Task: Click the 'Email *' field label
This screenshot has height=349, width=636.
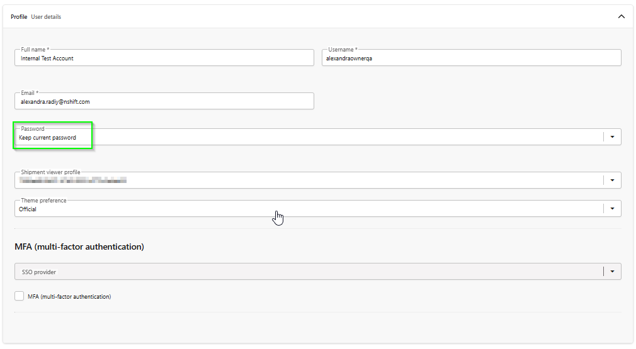Action: click(x=30, y=93)
